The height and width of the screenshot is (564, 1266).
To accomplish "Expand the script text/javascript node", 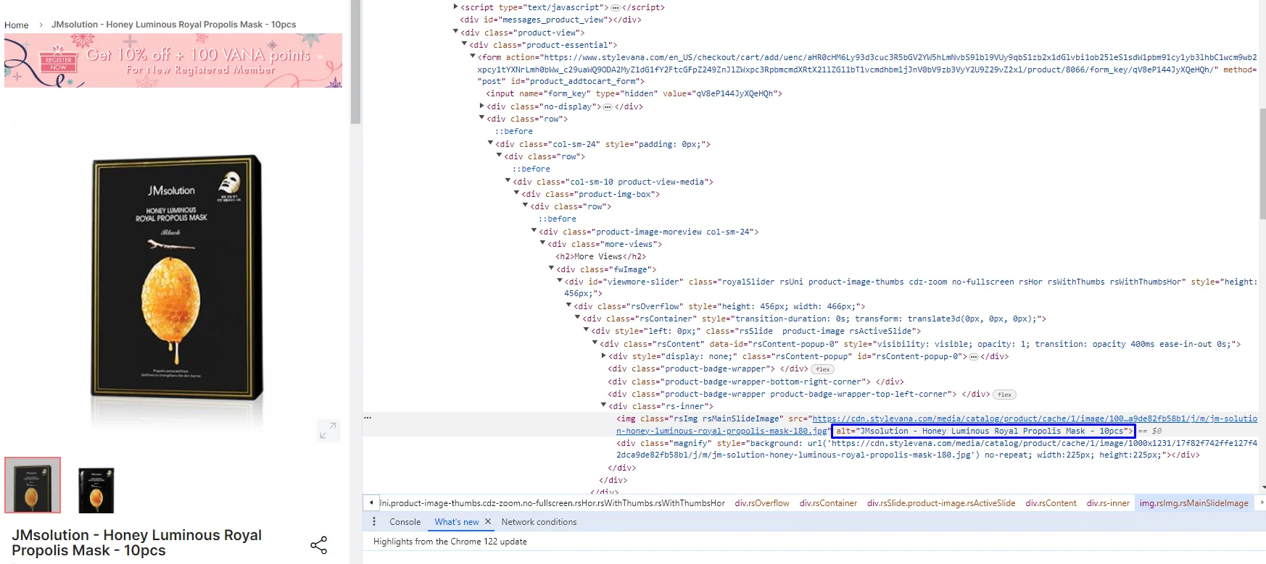I will [x=455, y=7].
